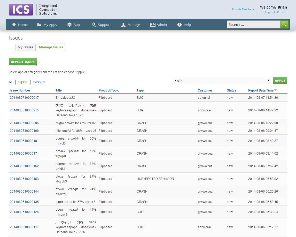Click the Provide Feedback link
The width and height of the screenshot is (296, 237).
[243, 9]
